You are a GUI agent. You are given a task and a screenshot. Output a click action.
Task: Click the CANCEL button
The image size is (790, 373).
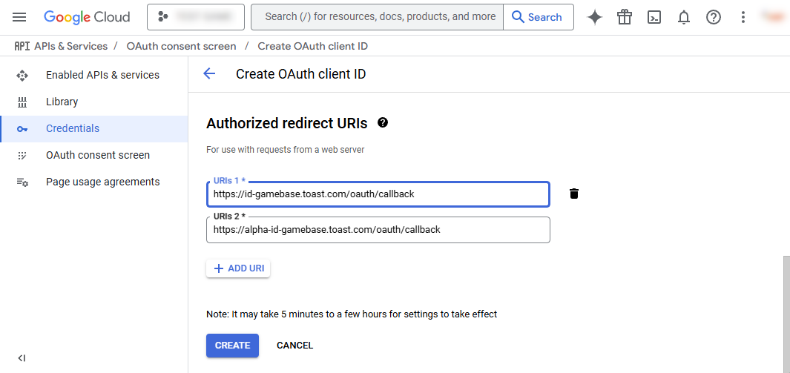[x=294, y=346]
